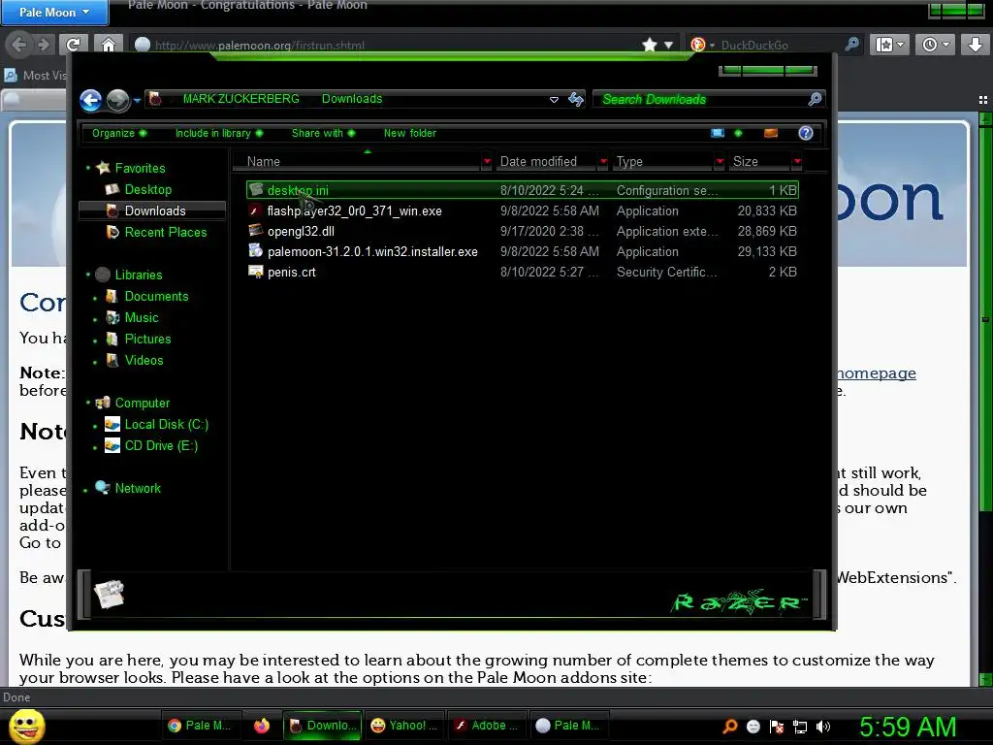Go to Pale Moon home page

coord(109,45)
